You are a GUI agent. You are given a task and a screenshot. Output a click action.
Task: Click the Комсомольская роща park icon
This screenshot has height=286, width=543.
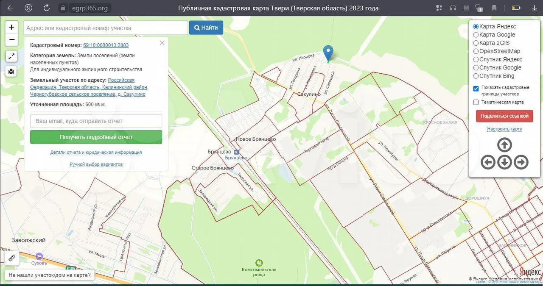[x=259, y=263]
